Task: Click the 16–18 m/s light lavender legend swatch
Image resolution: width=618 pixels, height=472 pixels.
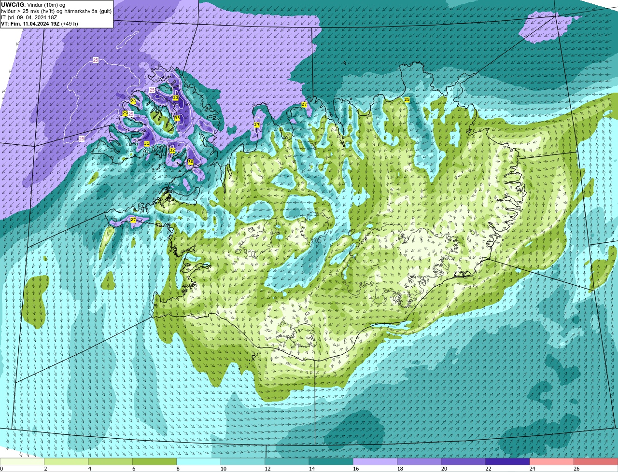Action: 376,461
